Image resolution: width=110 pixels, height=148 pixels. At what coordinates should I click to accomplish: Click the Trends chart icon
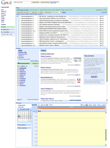click(23, 56)
